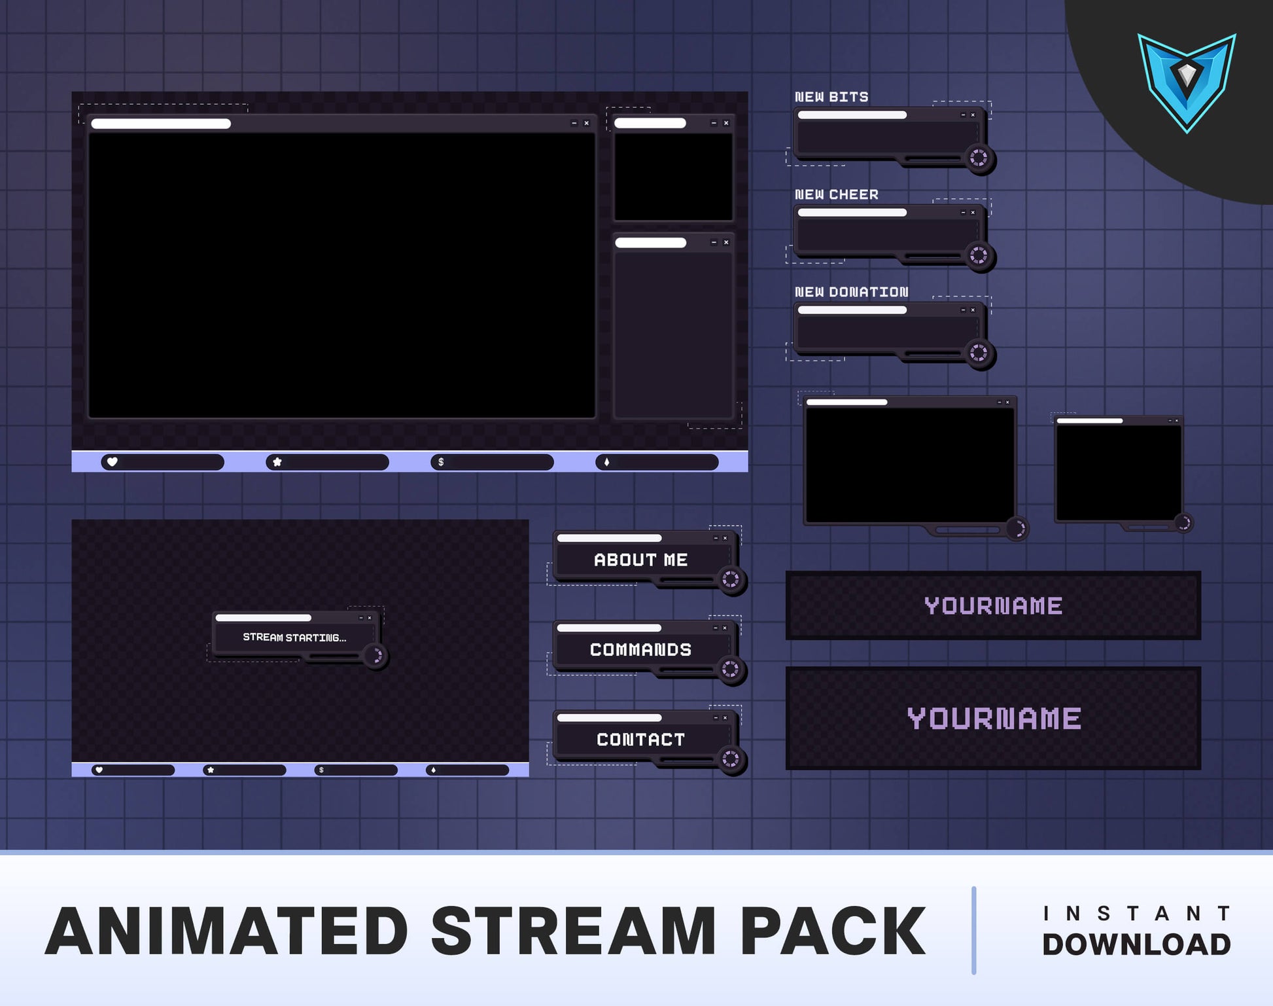1273x1006 pixels.
Task: Click the large black gameplay frame
Action: pyautogui.click(x=341, y=275)
